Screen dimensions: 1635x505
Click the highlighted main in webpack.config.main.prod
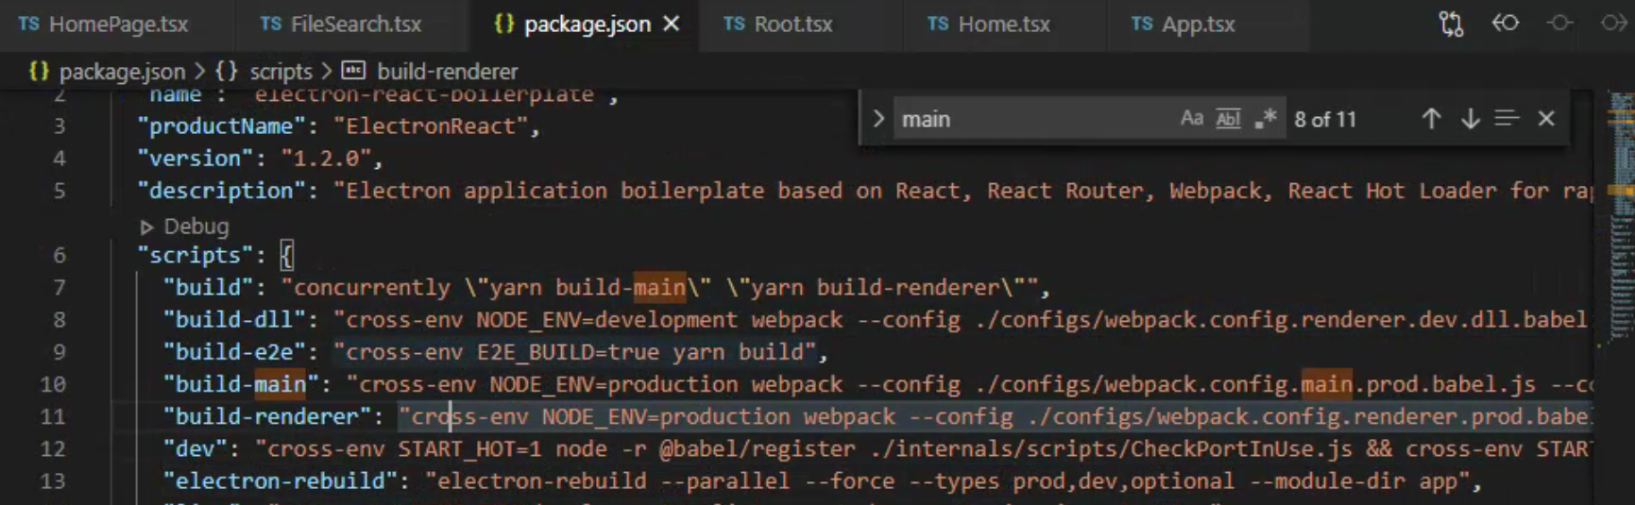(x=1326, y=384)
